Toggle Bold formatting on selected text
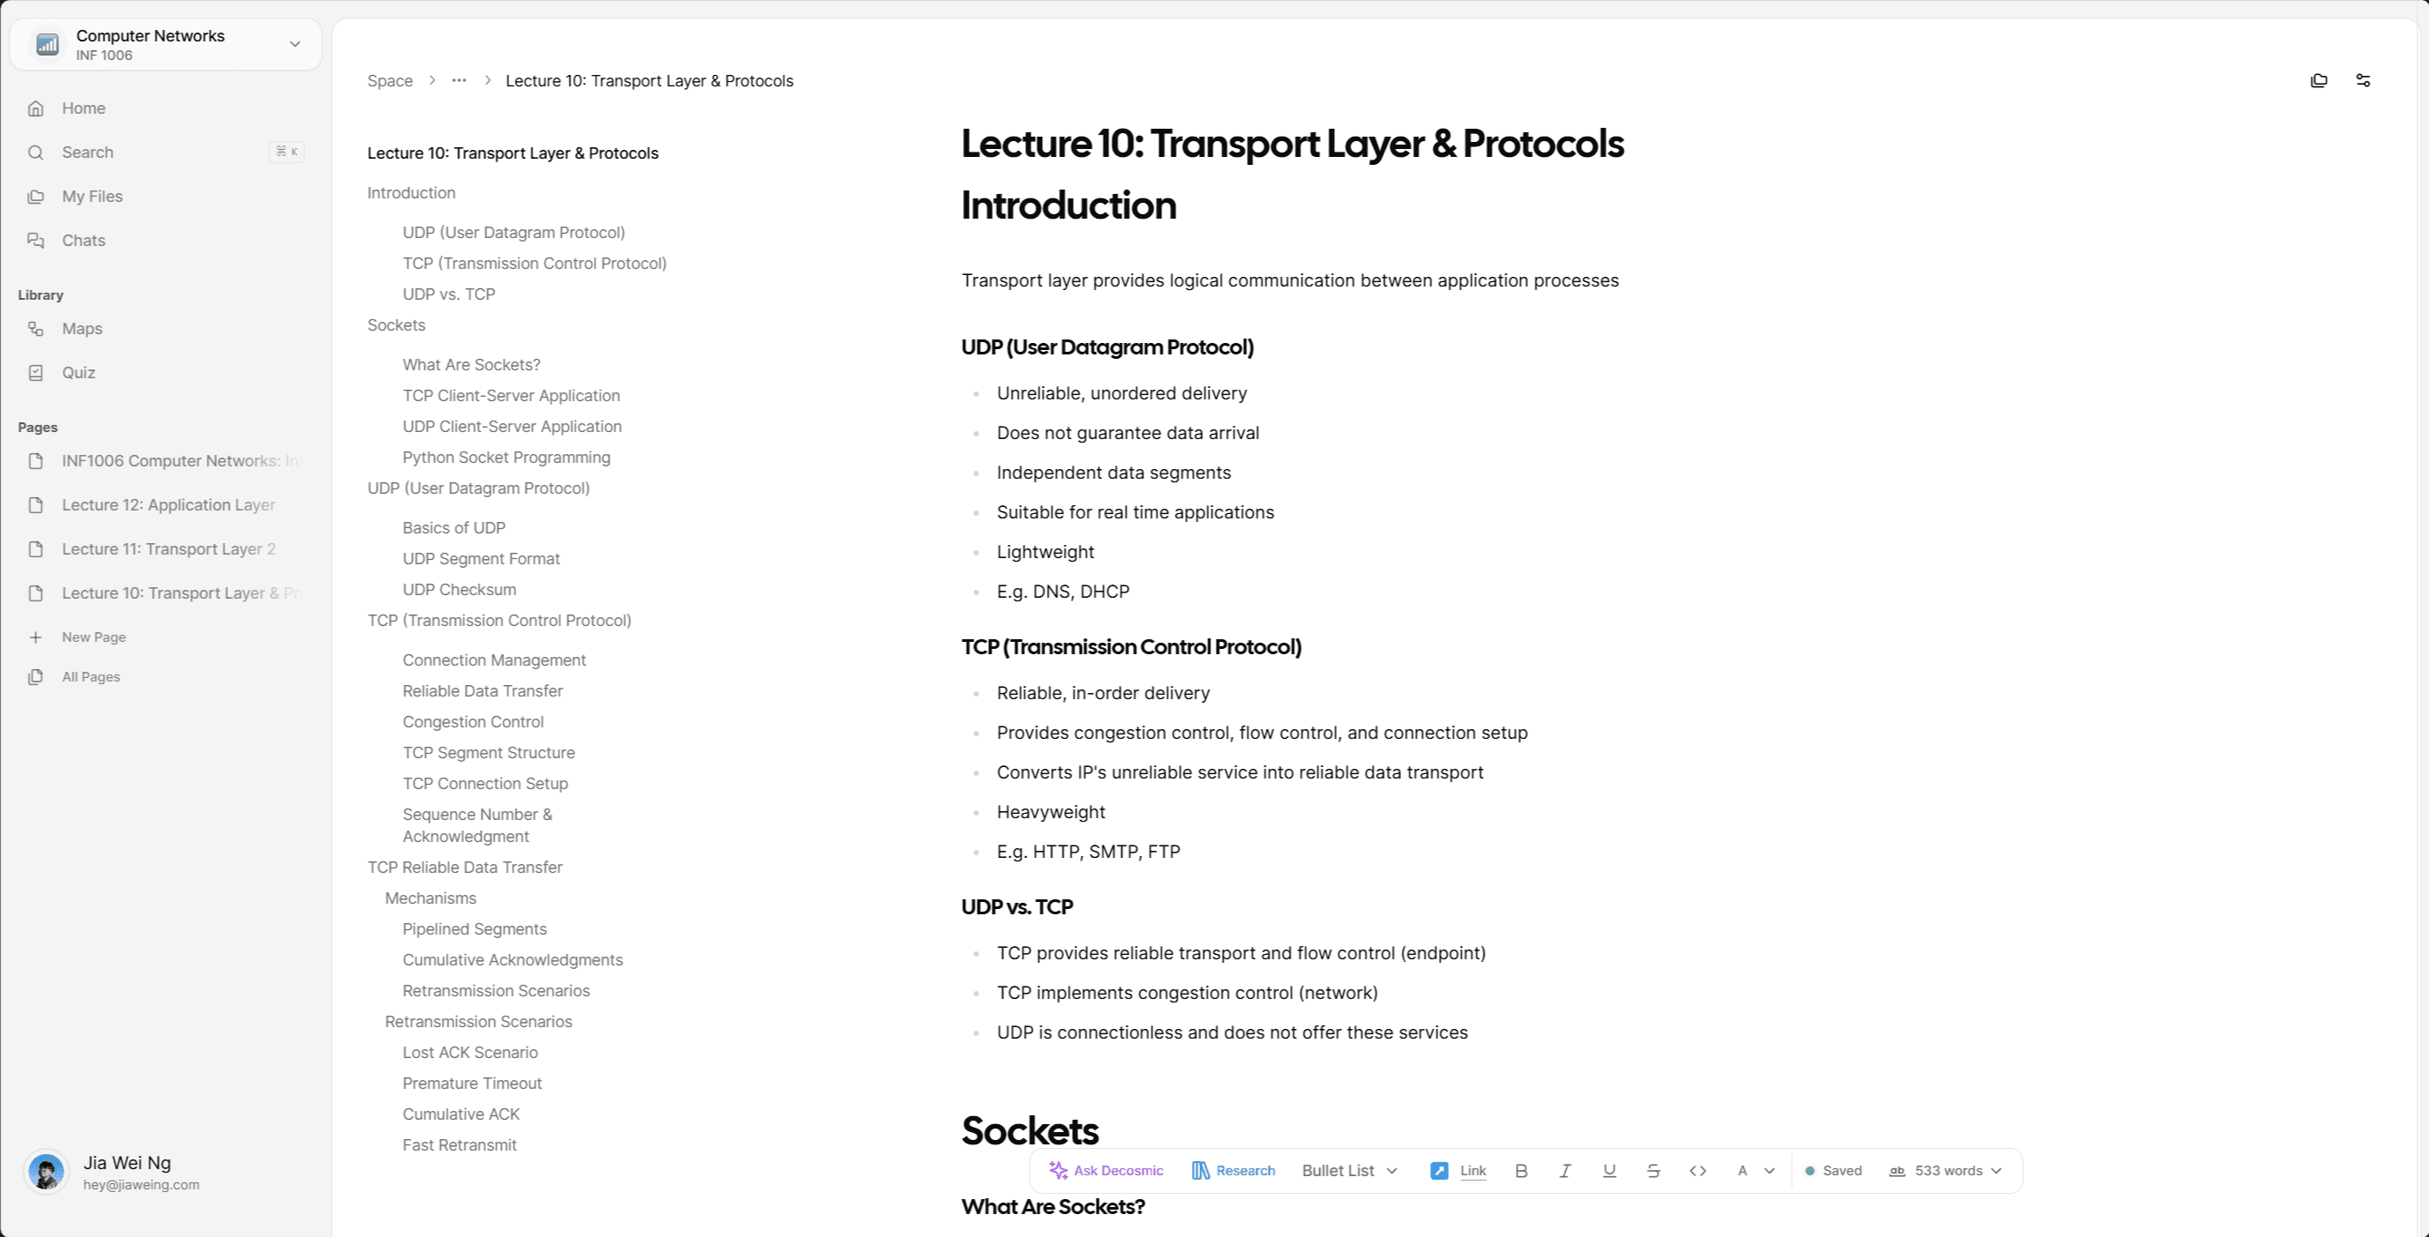 pos(1520,1169)
